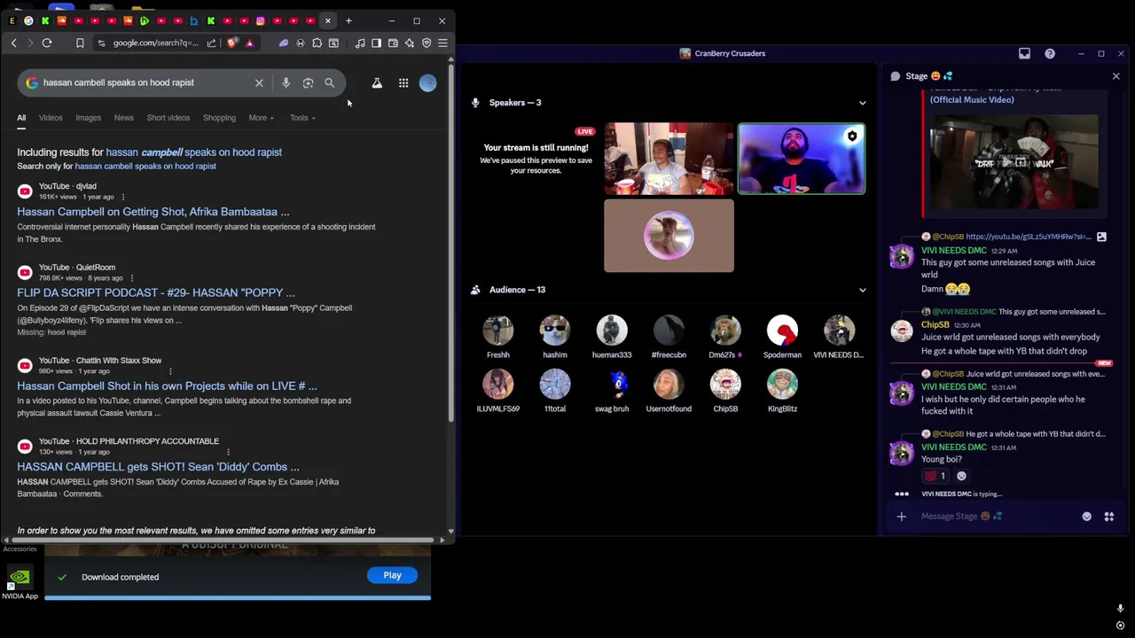Add attachment with plus in message box
Viewport: 1135px width, 638px height.
pos(901,517)
